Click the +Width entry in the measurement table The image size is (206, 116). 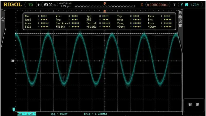[67, 27]
